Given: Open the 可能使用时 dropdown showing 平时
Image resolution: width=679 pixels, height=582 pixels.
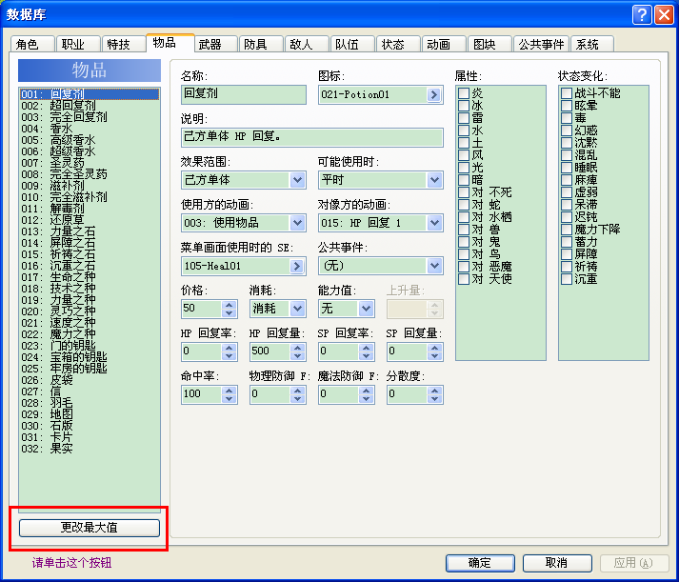Looking at the screenshot, I should (434, 180).
